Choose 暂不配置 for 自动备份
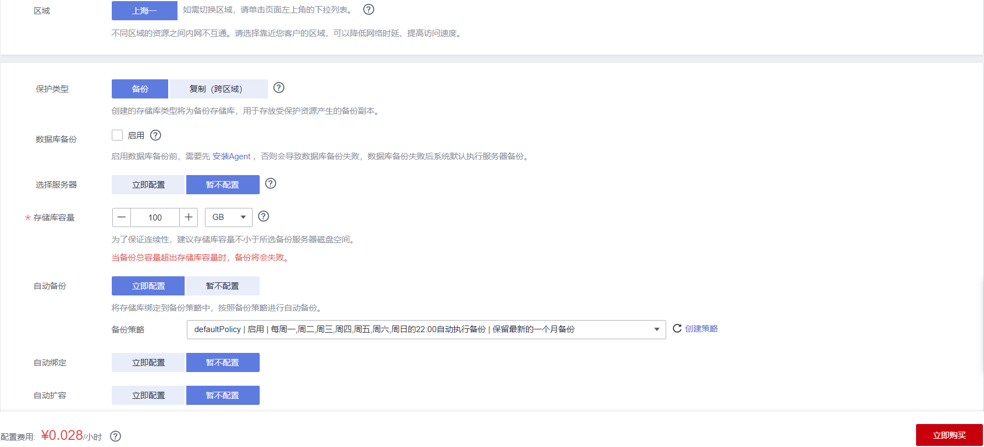The height and width of the screenshot is (447, 984). point(223,286)
